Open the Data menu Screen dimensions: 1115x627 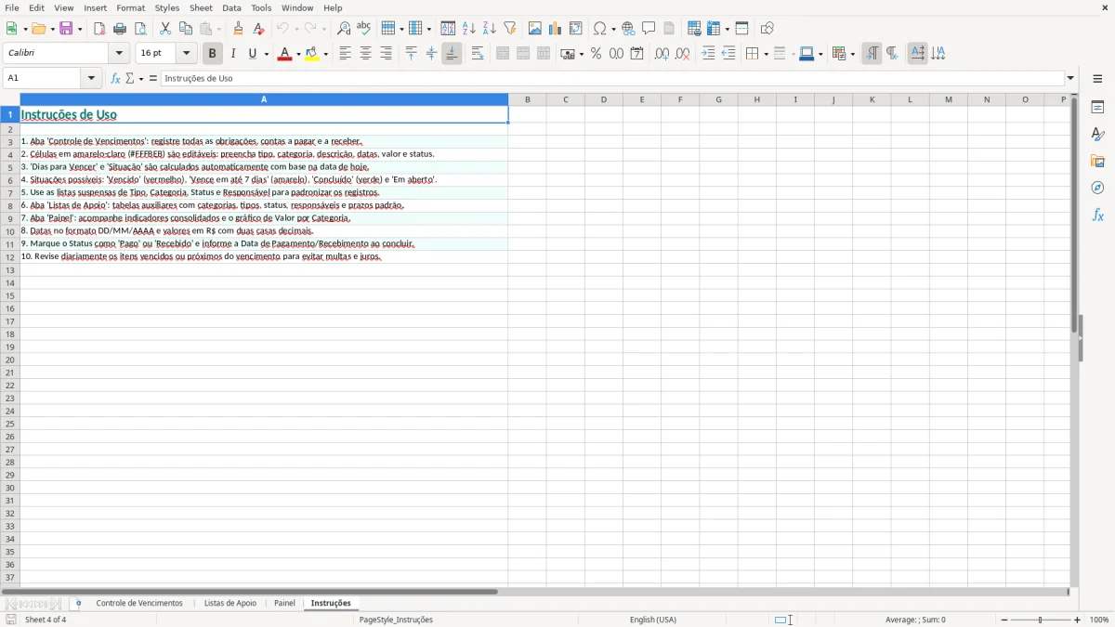pyautogui.click(x=231, y=7)
